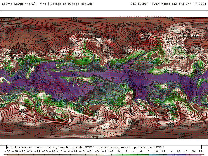208x156 pixels.
Task: Select the 6 value on the legend scale
Action: pyautogui.click(x=141, y=151)
